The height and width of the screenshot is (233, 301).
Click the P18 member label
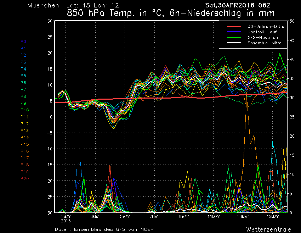[x=25, y=165]
